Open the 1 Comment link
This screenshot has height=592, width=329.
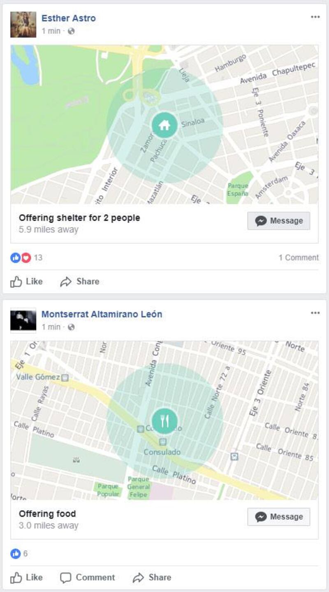coord(299,258)
